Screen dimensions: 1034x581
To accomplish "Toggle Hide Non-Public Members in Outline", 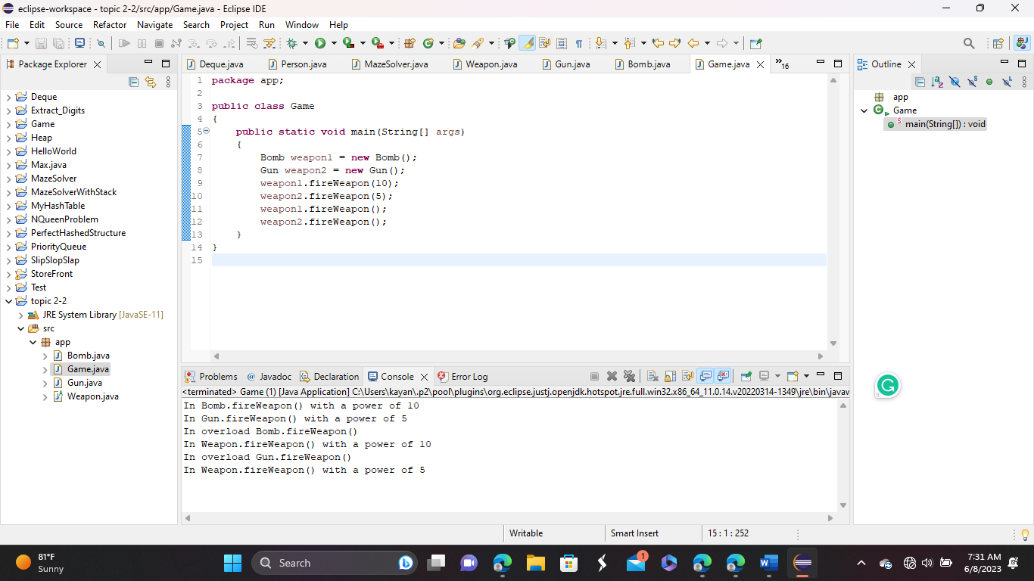I will pos(989,82).
